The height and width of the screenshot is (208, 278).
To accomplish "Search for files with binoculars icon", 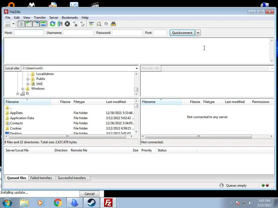I will [113, 24].
